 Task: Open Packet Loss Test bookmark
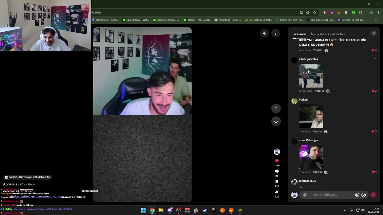[289, 20]
